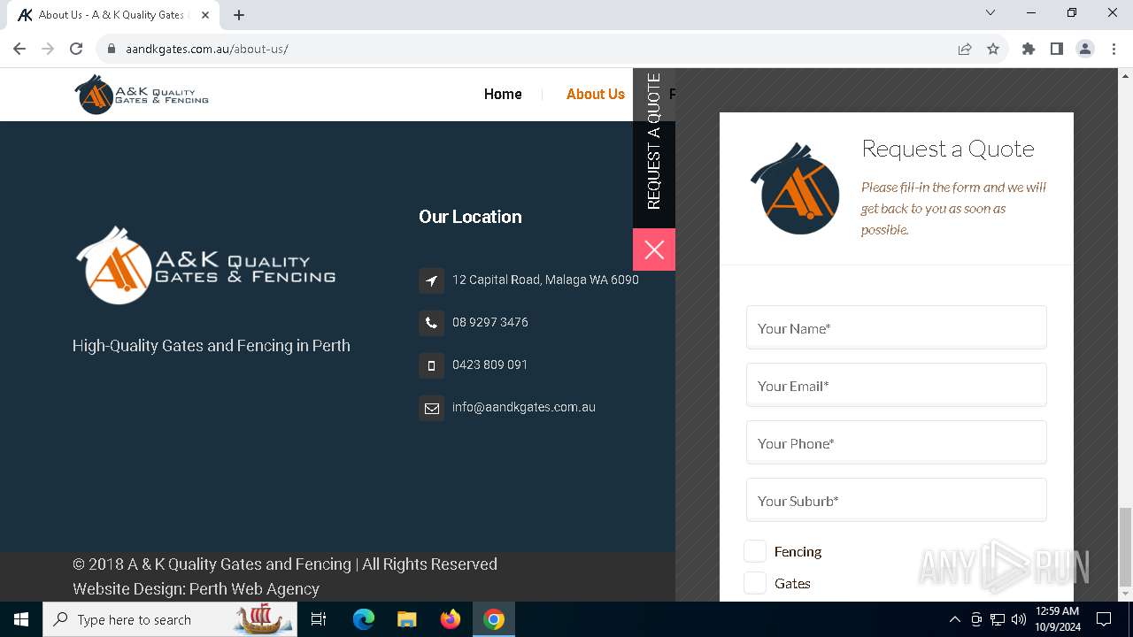Screen dimensions: 1133x637
Task: Go to the Home menu item
Action: [503, 94]
